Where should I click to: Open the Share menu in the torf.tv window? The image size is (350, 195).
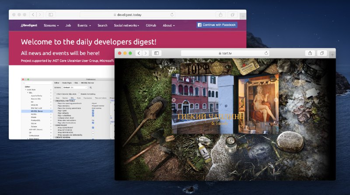[310, 53]
